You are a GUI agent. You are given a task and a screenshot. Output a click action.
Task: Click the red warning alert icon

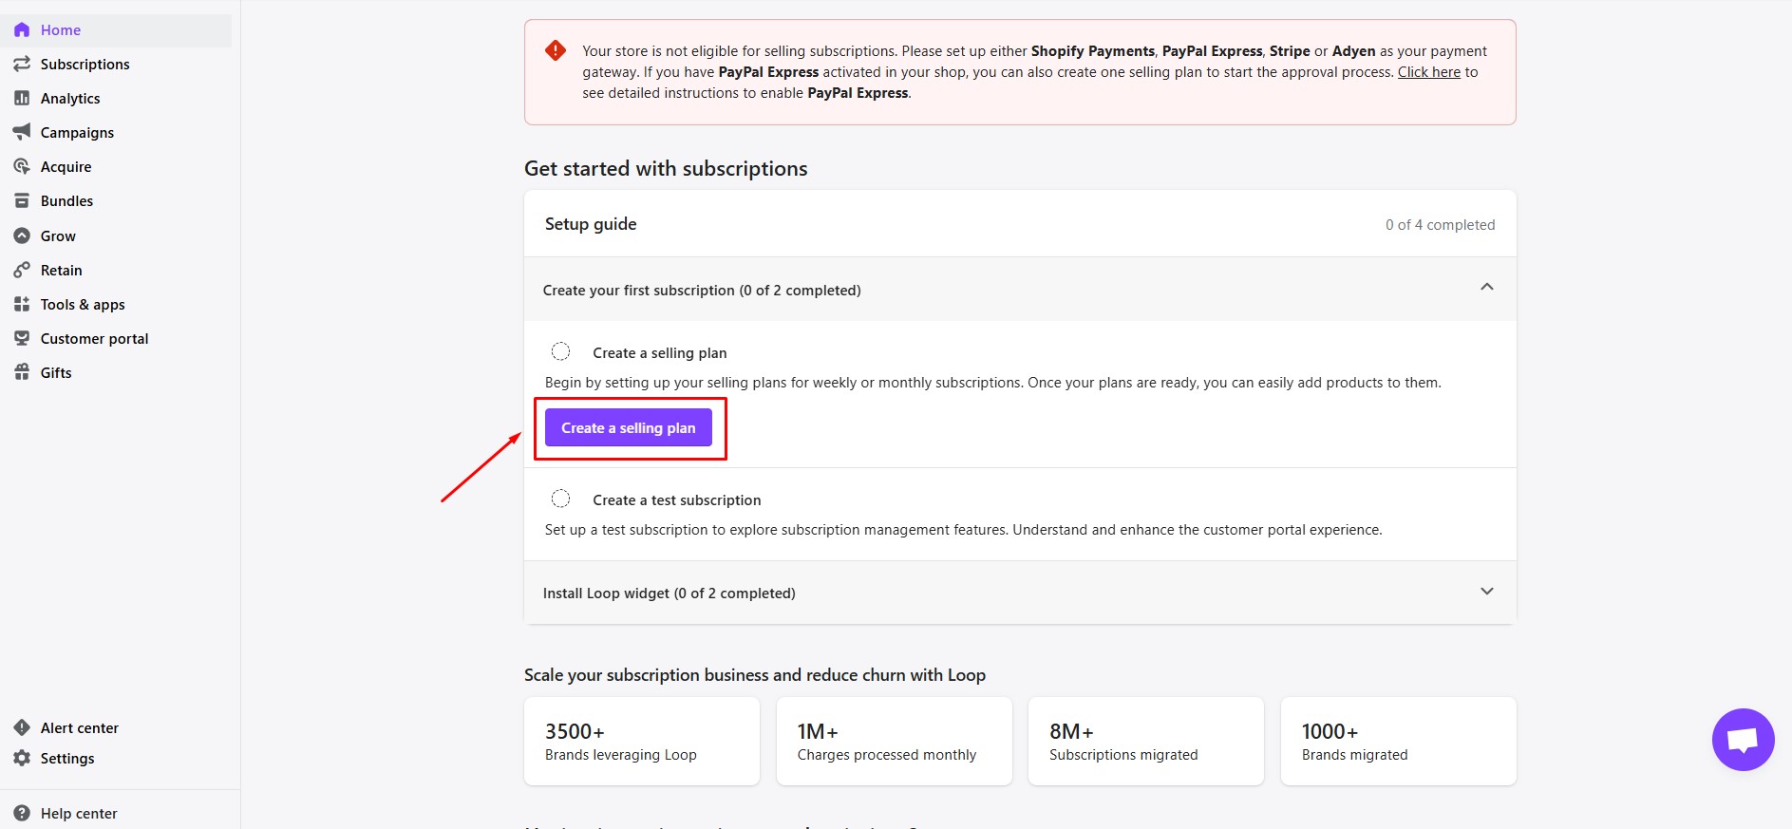coord(556,51)
